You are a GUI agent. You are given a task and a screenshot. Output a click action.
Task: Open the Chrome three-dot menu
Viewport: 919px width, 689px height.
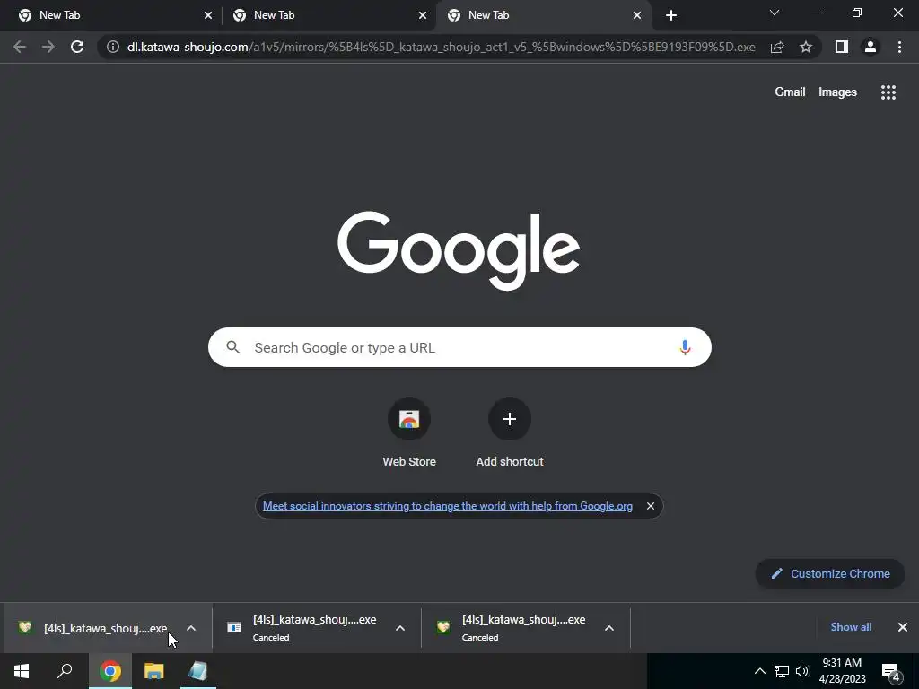coord(899,47)
